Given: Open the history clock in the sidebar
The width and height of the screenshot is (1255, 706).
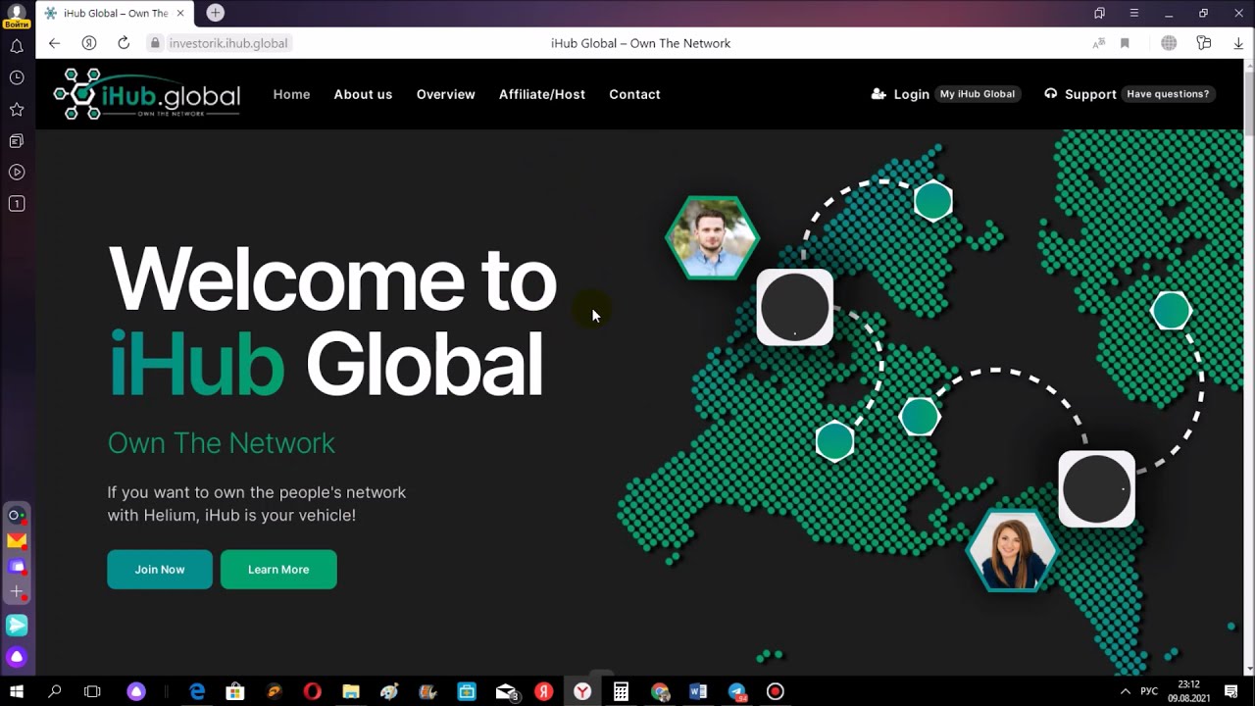Looking at the screenshot, I should [17, 77].
